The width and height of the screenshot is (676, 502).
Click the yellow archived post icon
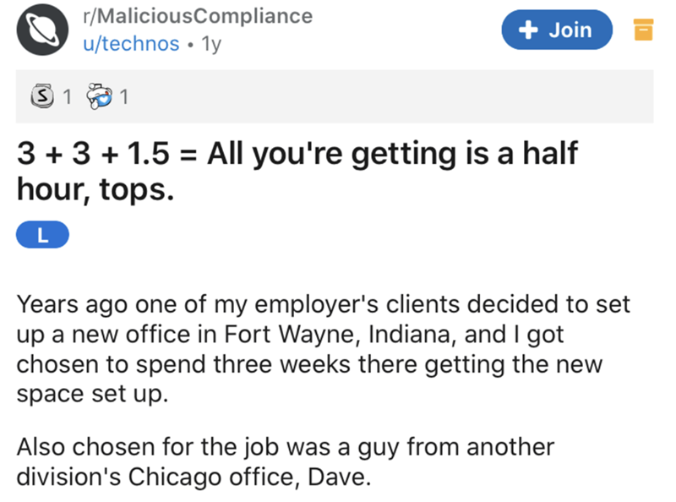[643, 31]
